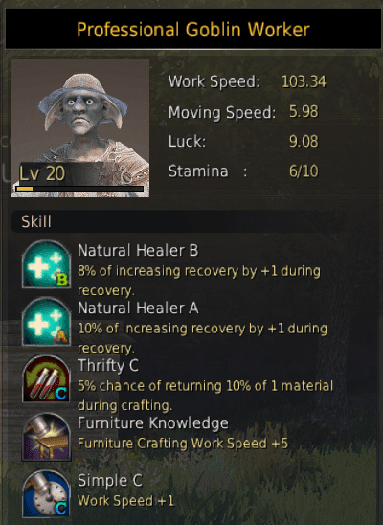Click the Moving Speed stat label

click(x=222, y=112)
